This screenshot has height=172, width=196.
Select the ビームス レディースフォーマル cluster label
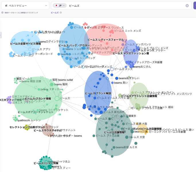point(106,40)
